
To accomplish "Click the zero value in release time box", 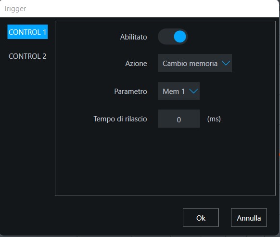I will (x=179, y=119).
